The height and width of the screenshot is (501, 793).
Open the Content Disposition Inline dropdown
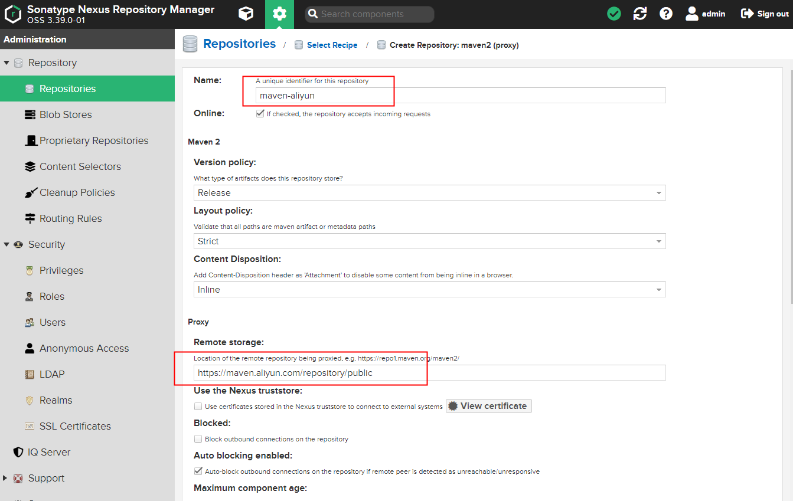tap(429, 290)
